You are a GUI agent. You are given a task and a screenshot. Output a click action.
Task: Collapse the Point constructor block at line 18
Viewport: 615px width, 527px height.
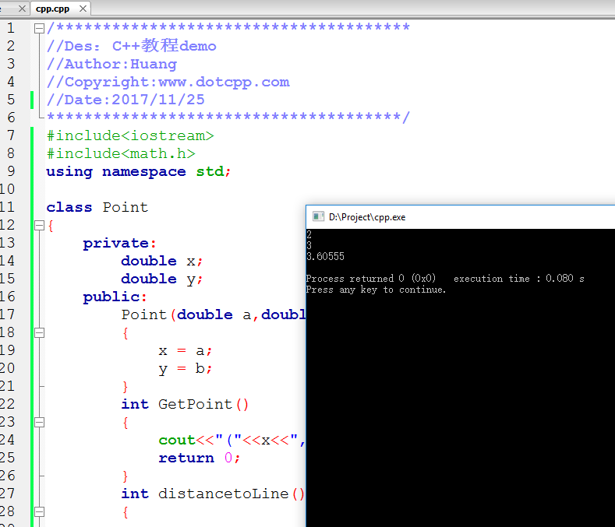pos(39,332)
